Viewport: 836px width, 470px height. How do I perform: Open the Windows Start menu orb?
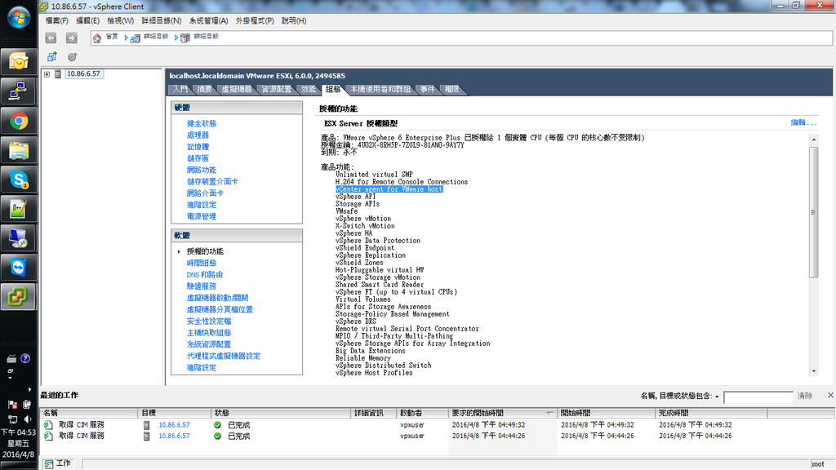(19, 17)
